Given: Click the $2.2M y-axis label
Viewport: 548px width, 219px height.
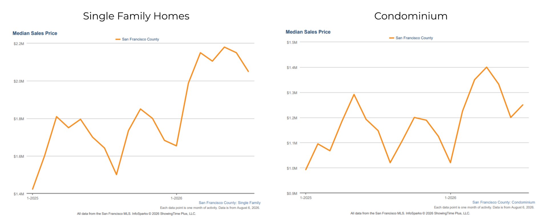Looking at the screenshot, I should click(x=19, y=44).
